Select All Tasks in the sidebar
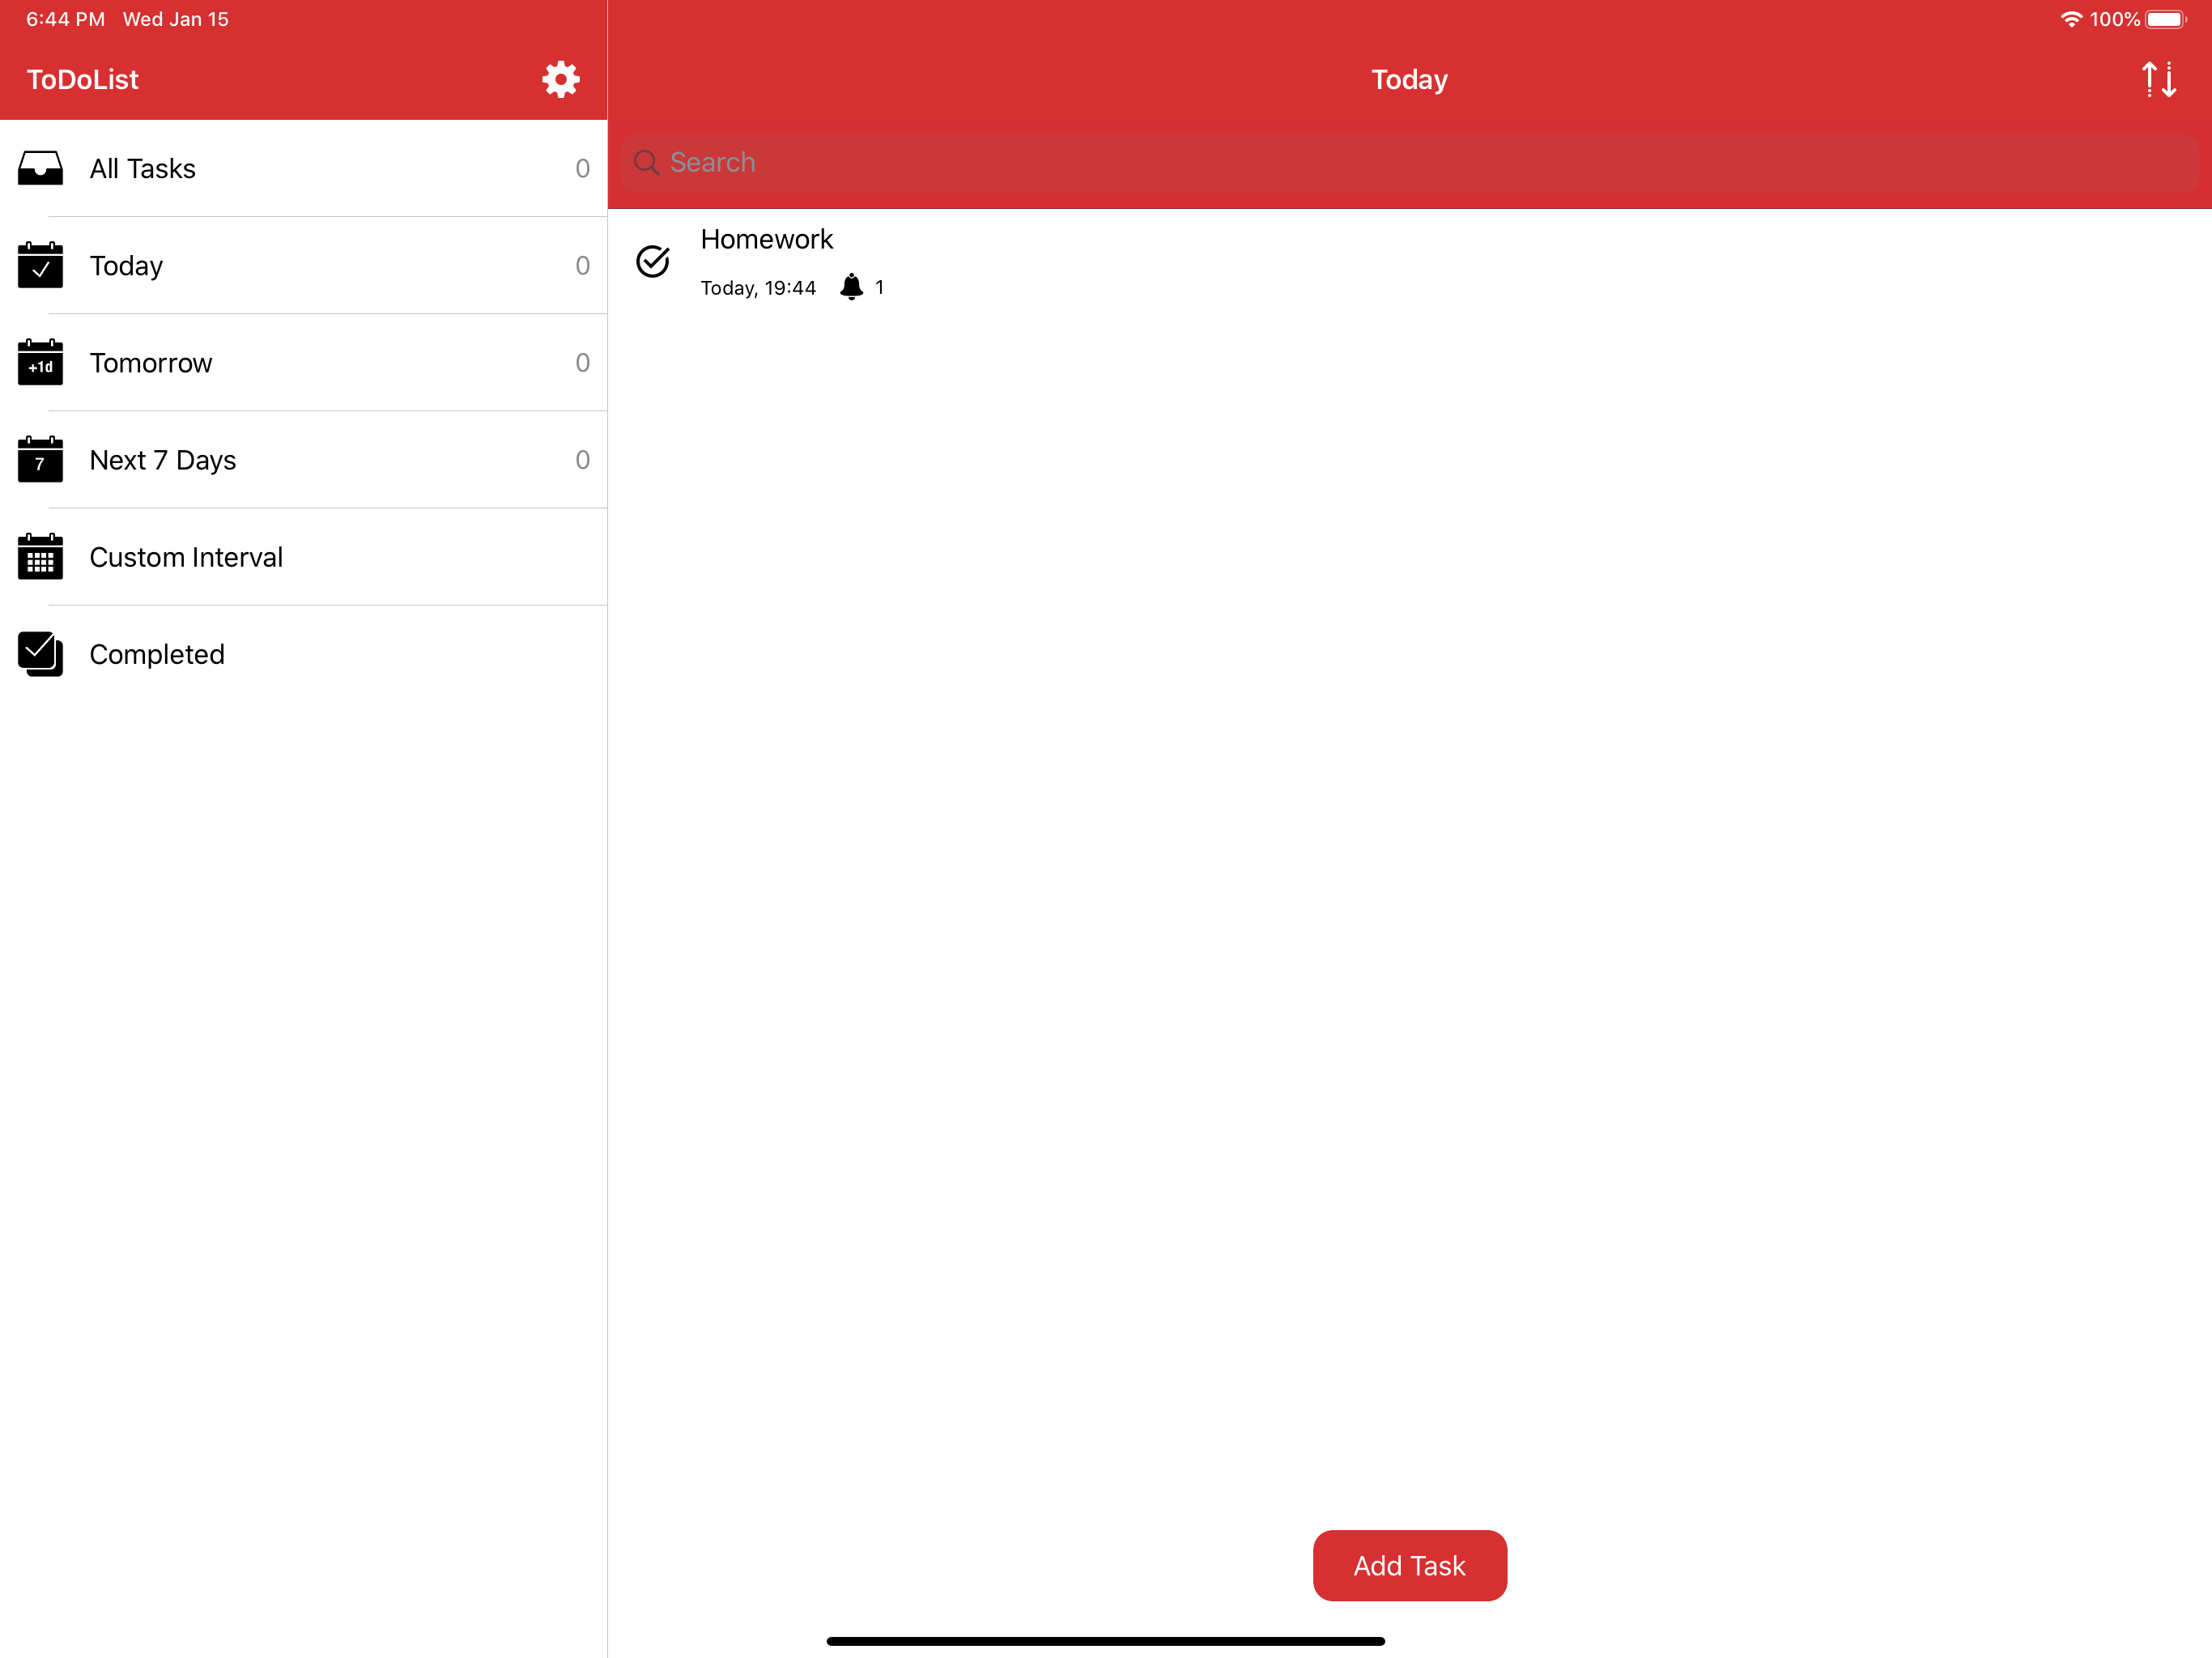The image size is (2212, 1658). pyautogui.click(x=143, y=168)
